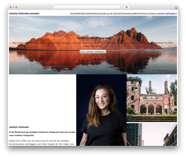Select the Jeanine Verbraak heading text

(19, 127)
